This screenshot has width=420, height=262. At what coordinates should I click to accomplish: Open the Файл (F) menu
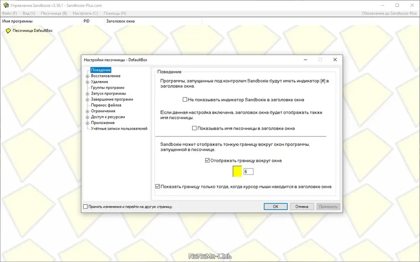click(9, 13)
